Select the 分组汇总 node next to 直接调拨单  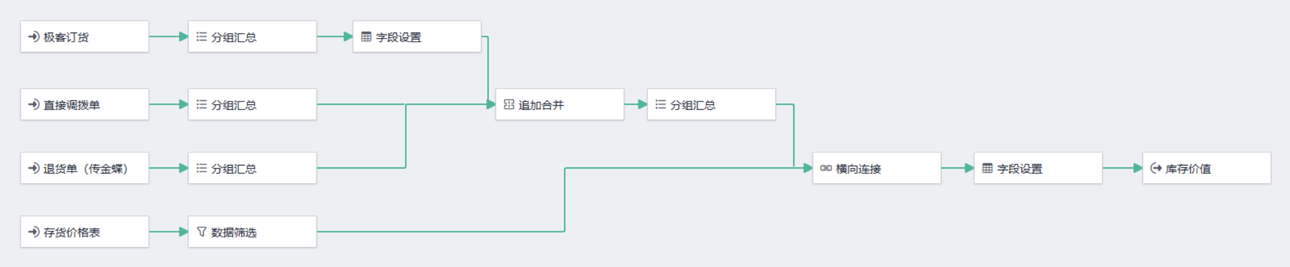pos(252,105)
